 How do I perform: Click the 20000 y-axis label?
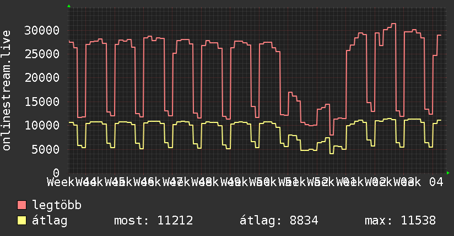point(42,77)
